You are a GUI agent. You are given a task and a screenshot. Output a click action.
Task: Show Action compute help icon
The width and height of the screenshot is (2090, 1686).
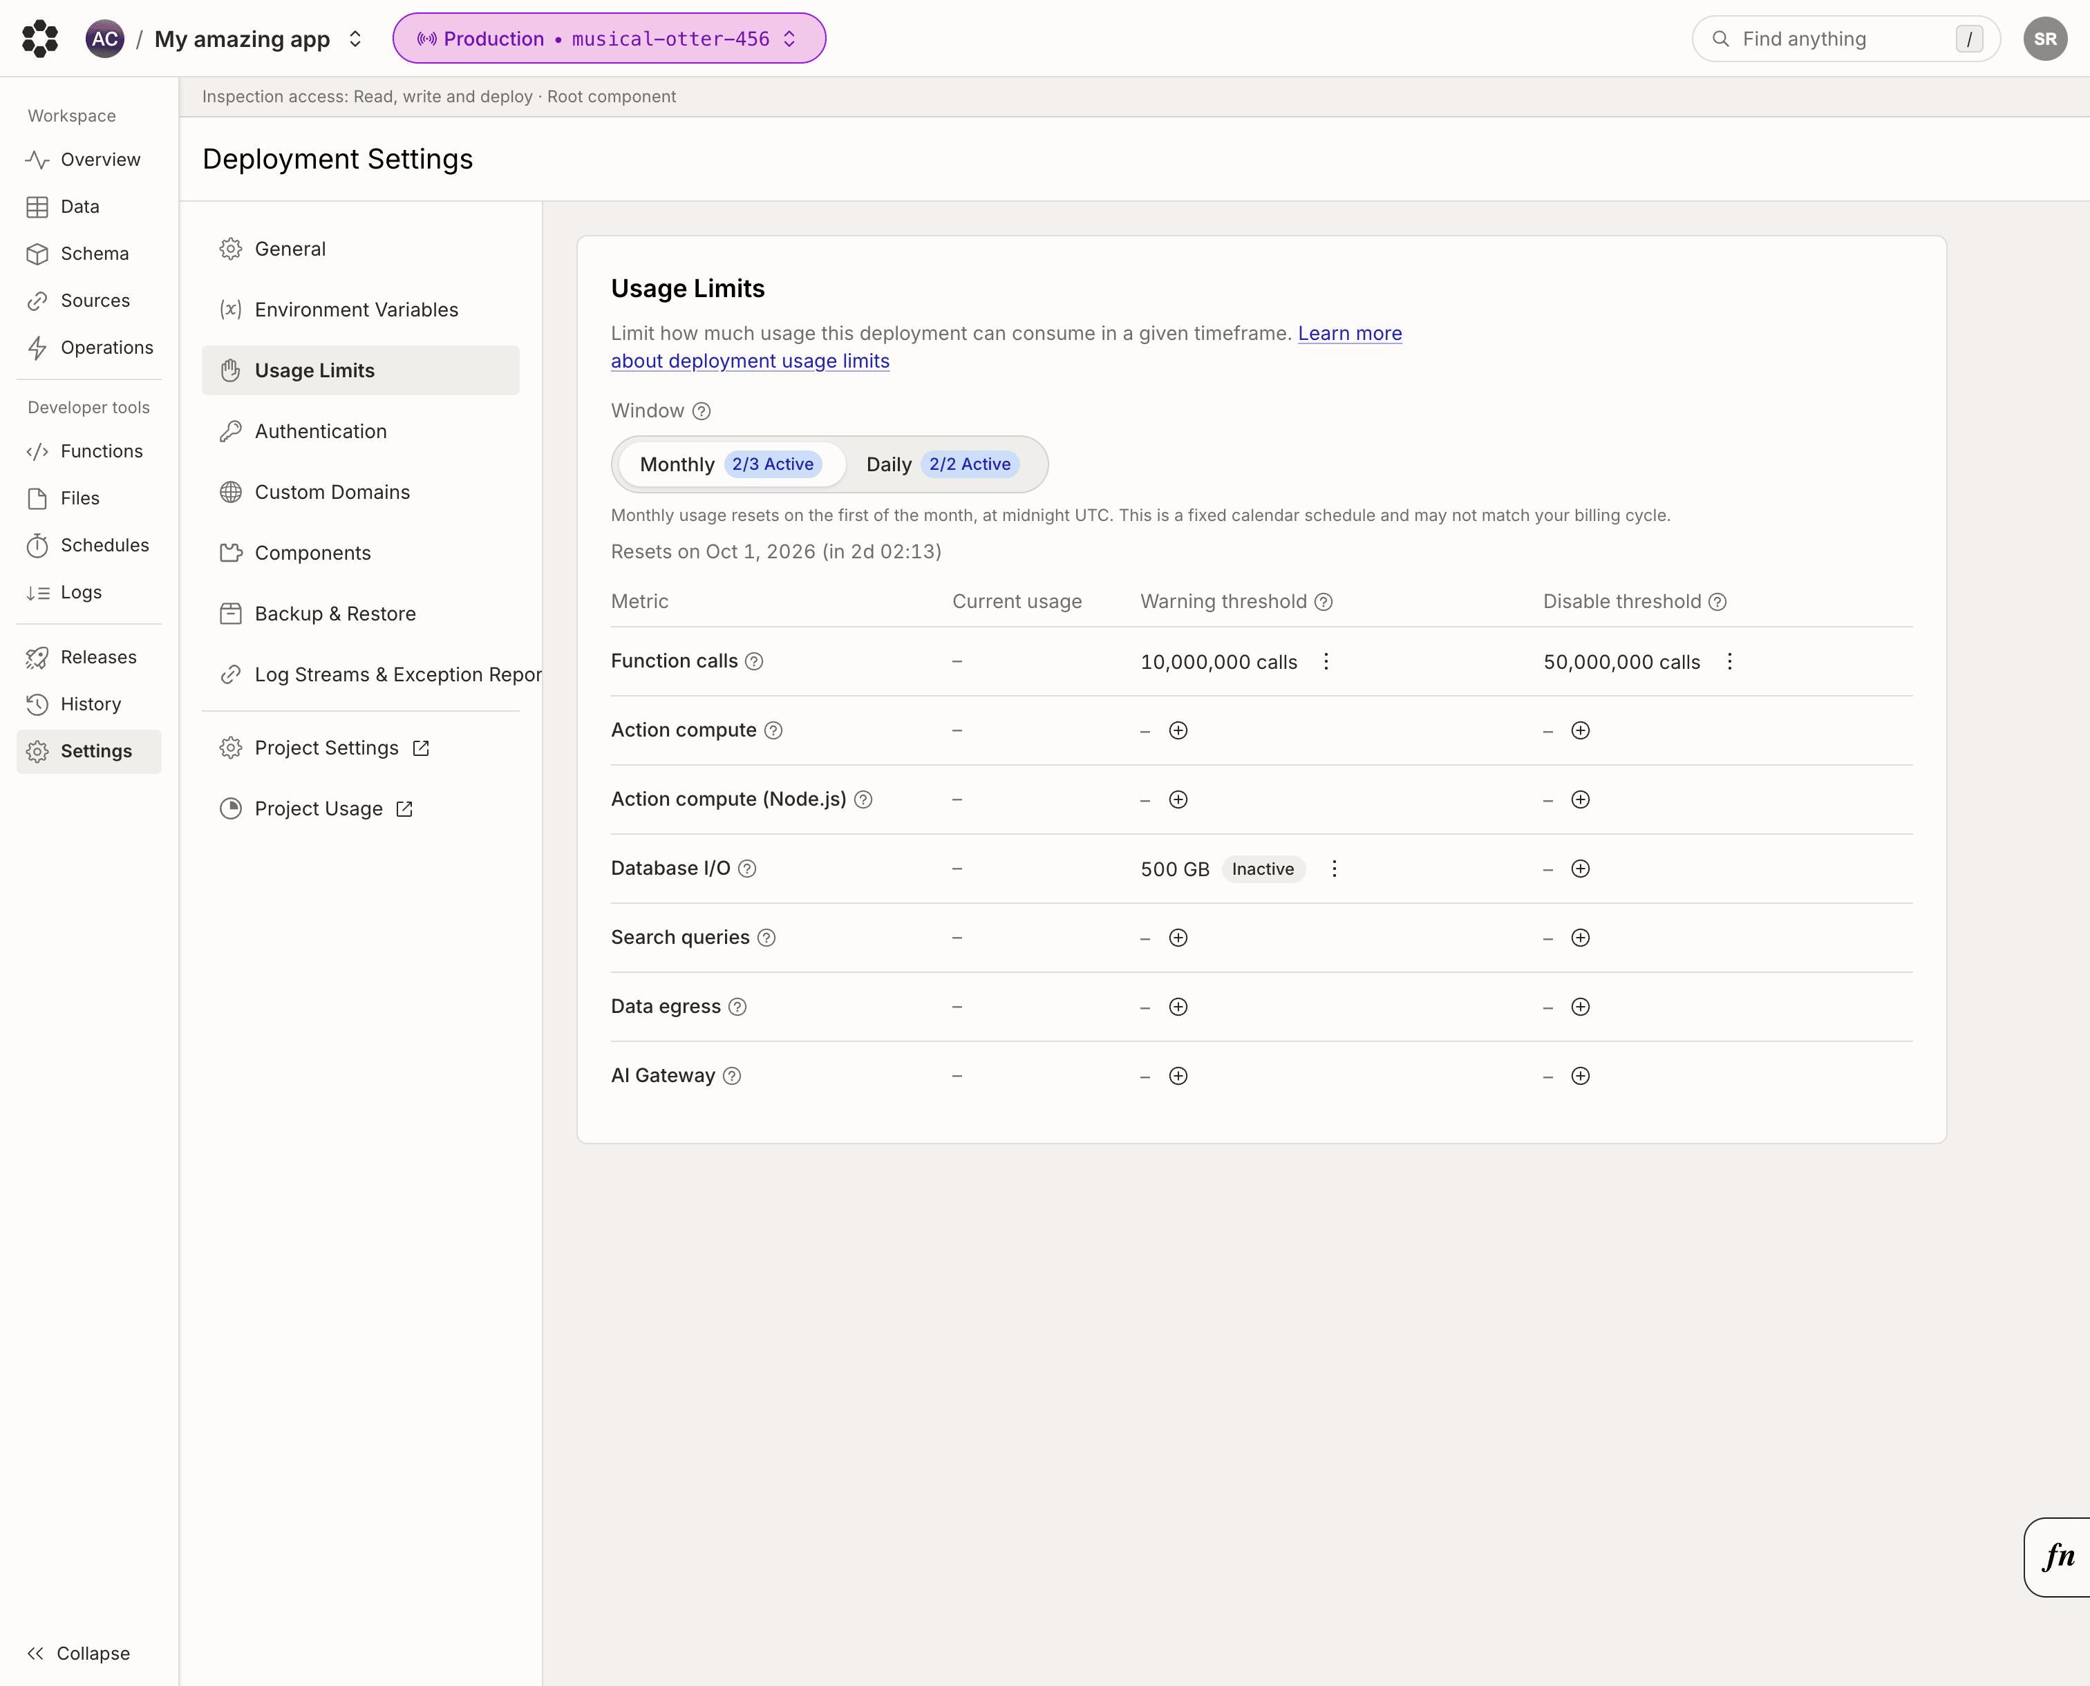[x=773, y=730]
